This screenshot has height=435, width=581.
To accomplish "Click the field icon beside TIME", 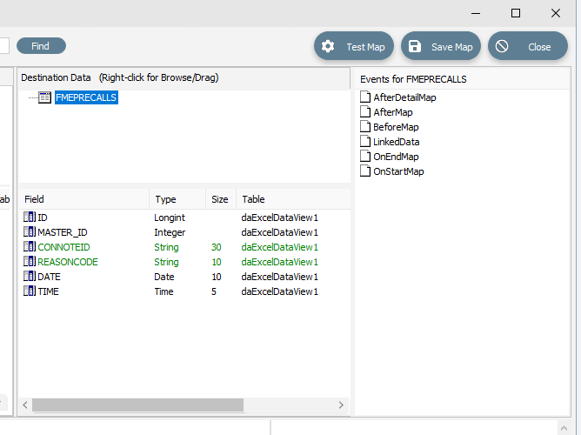I will point(30,291).
